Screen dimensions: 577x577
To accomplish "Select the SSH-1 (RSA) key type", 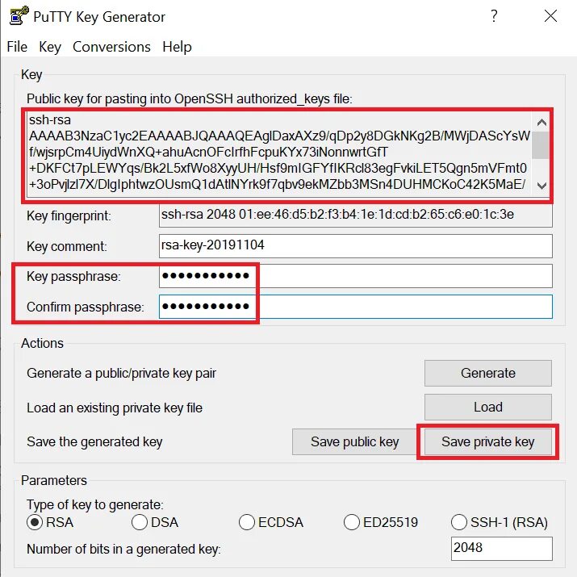I will tap(458, 522).
